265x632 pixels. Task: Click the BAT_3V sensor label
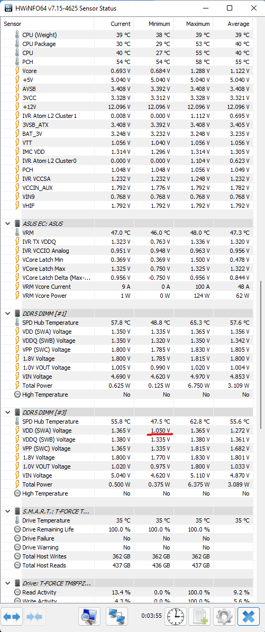coord(32,134)
